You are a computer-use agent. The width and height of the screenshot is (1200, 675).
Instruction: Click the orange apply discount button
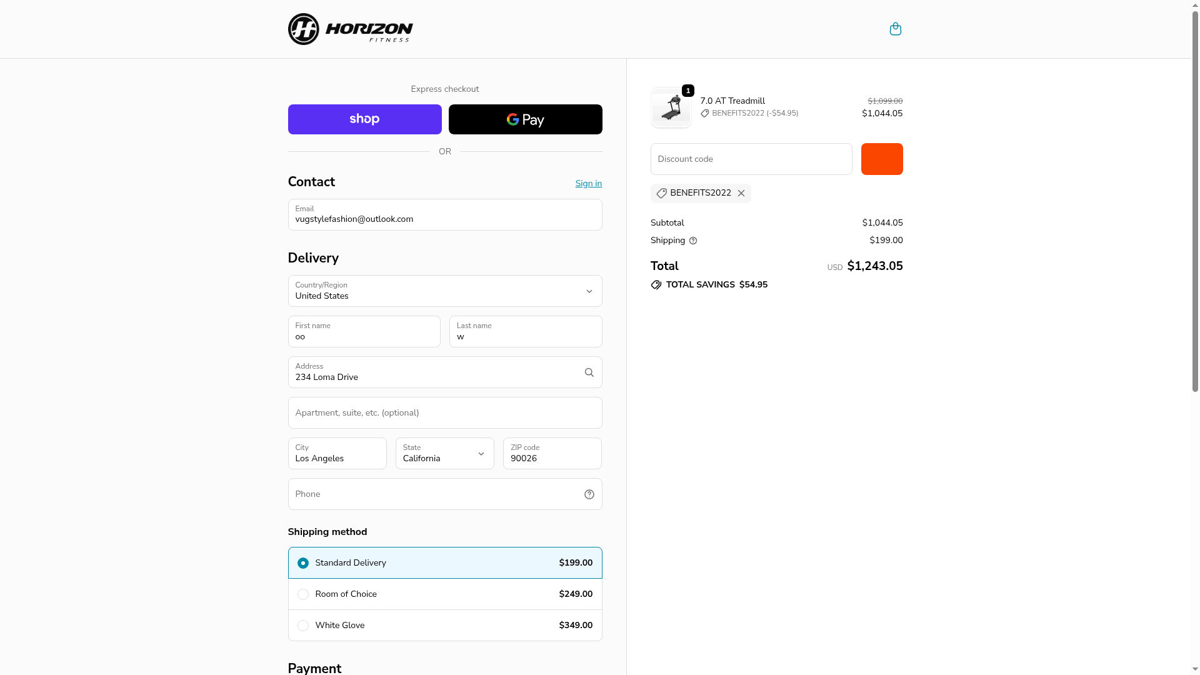click(x=881, y=159)
